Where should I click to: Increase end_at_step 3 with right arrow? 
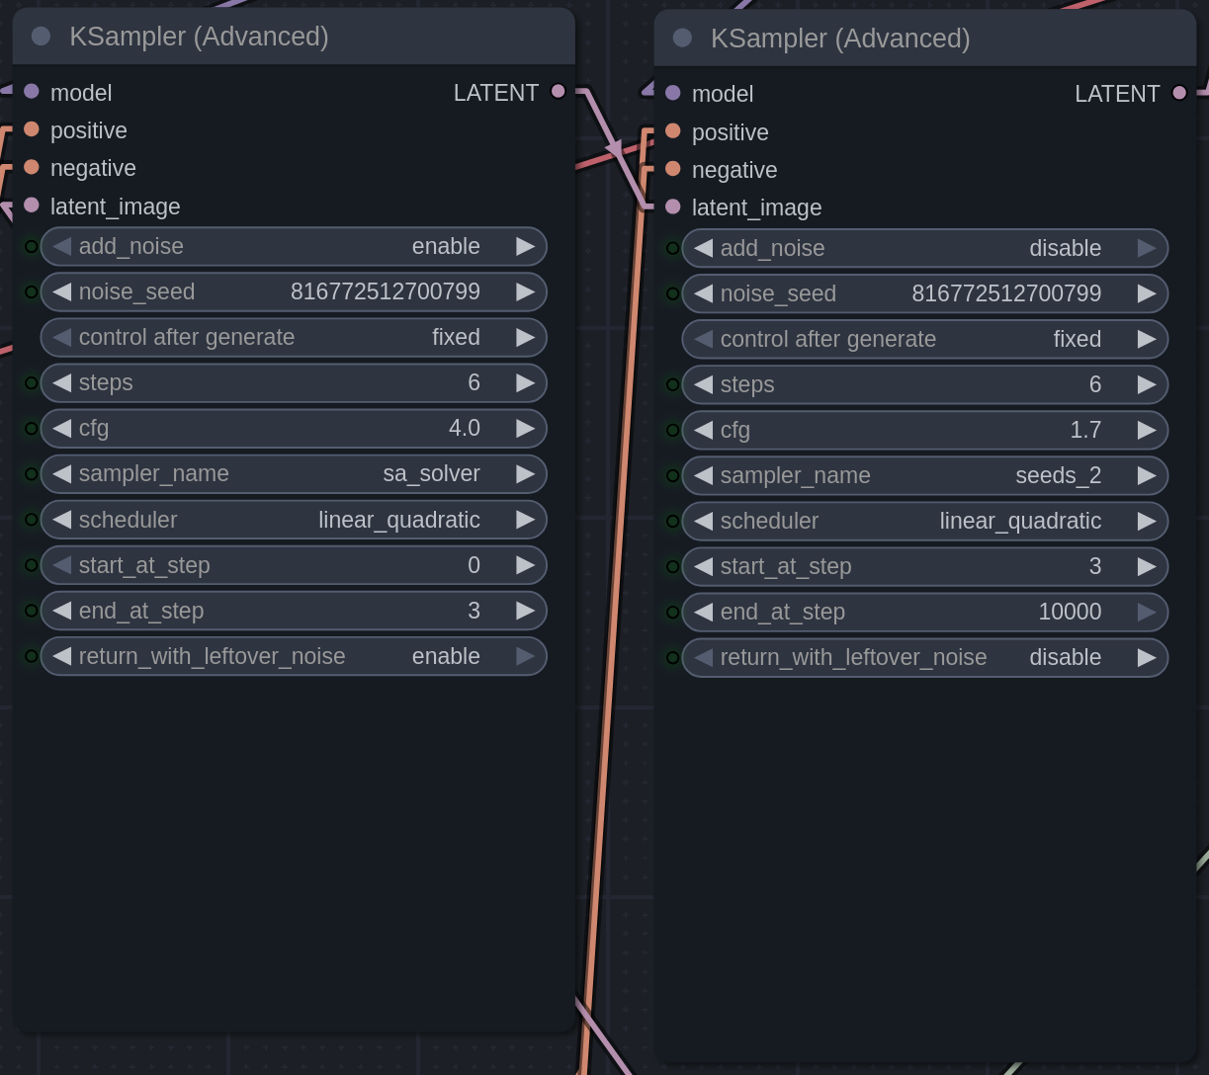click(x=526, y=611)
